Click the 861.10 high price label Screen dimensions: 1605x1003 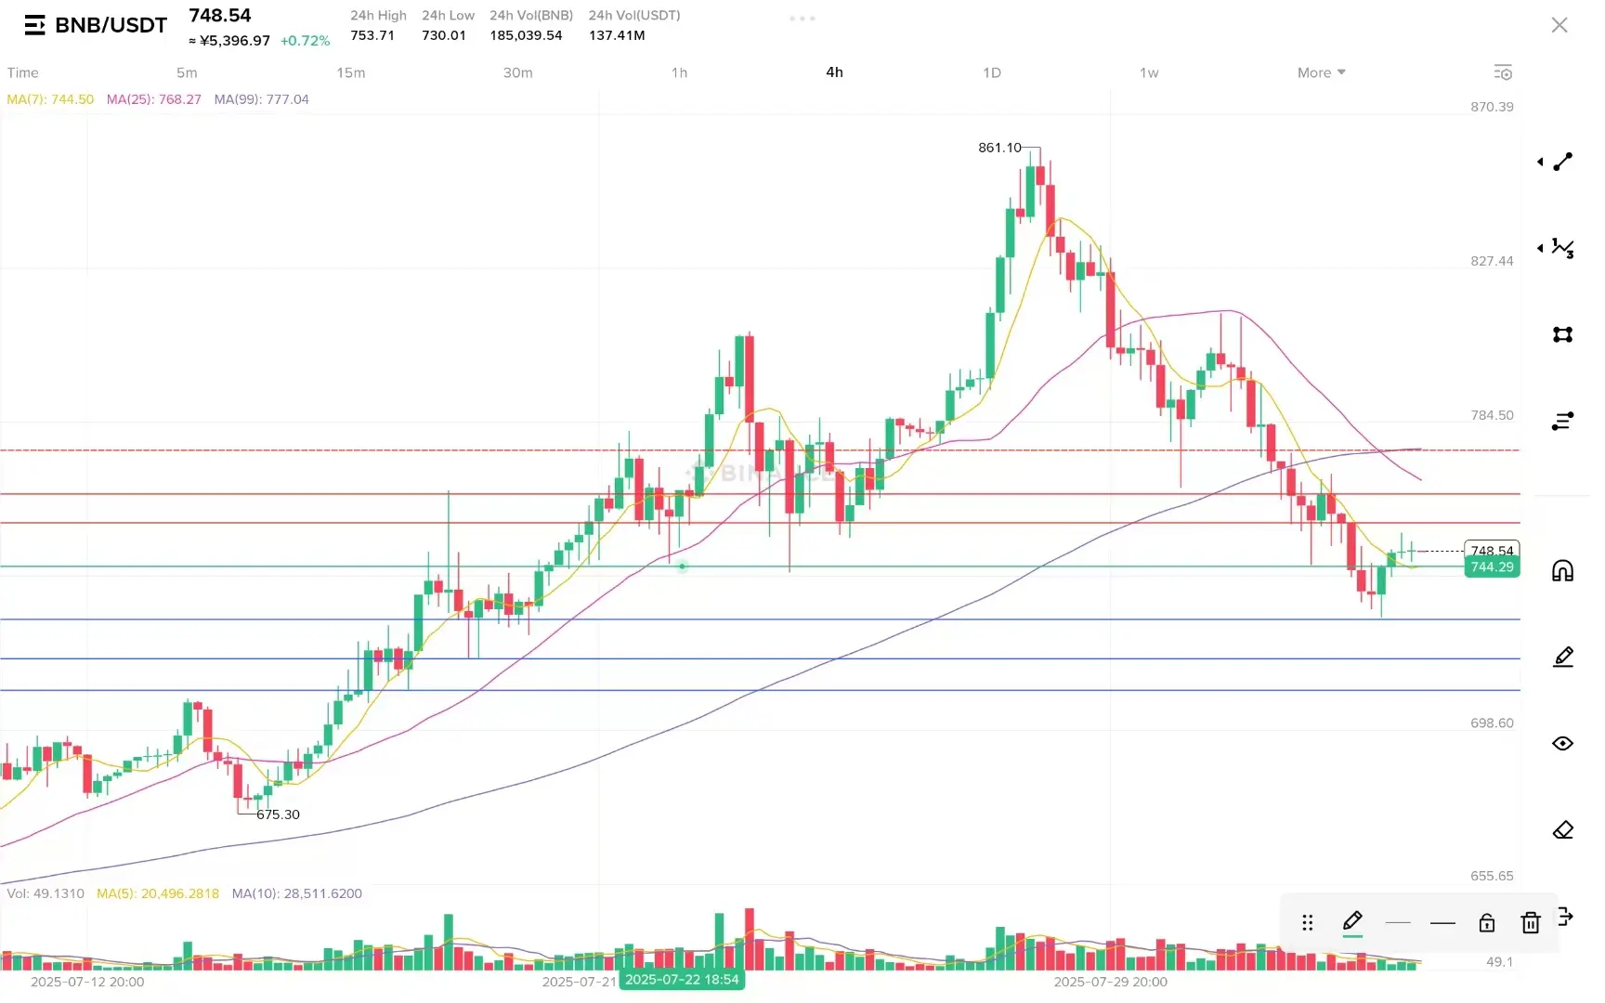click(999, 148)
